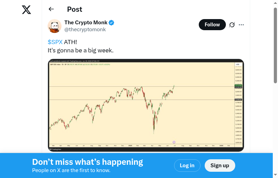The width and height of the screenshot is (278, 178).
Task: Open the three-dot More menu
Action: pos(242,25)
